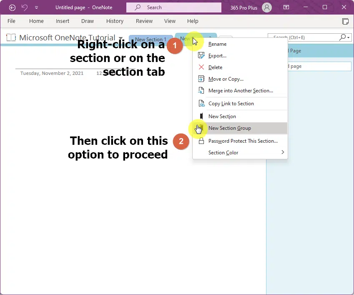Choose Export... from the context menu

coord(240,56)
